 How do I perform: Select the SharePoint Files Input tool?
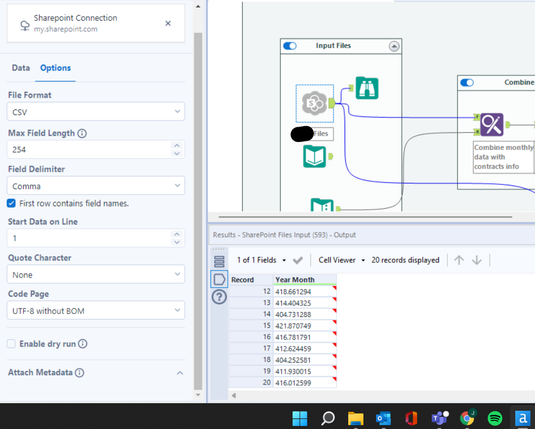point(314,103)
